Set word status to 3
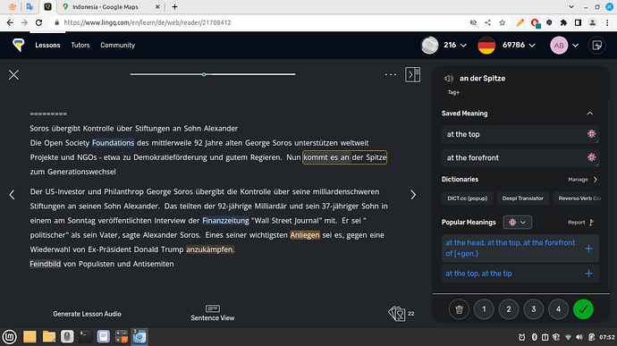Image resolution: width=617 pixels, height=346 pixels. pos(533,309)
